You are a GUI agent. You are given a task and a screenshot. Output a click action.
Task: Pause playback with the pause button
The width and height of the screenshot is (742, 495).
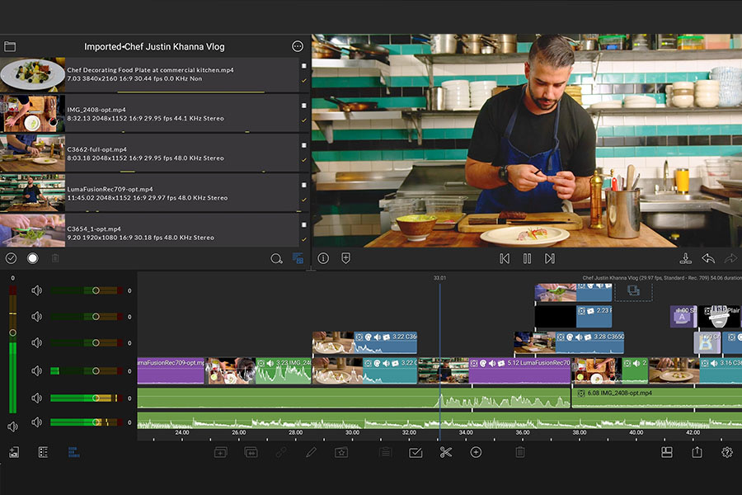(527, 258)
